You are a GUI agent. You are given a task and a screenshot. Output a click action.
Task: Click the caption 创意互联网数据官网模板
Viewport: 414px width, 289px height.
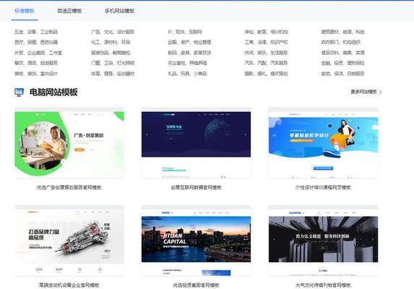196,188
